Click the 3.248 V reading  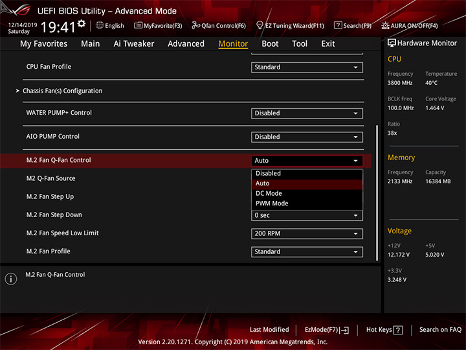point(397,280)
